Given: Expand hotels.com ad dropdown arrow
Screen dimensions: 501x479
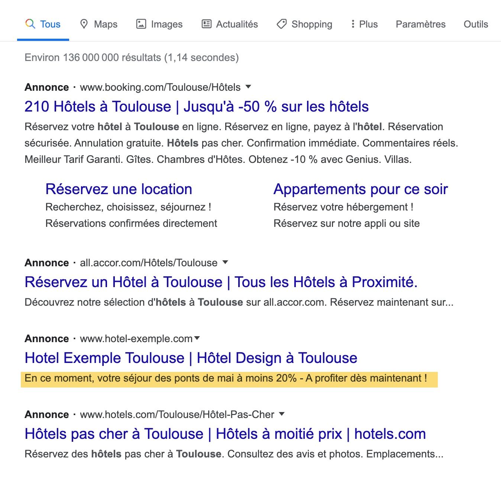Looking at the screenshot, I should click(282, 414).
